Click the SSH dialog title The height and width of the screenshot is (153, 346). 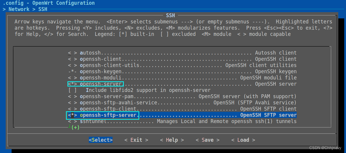[170, 15]
